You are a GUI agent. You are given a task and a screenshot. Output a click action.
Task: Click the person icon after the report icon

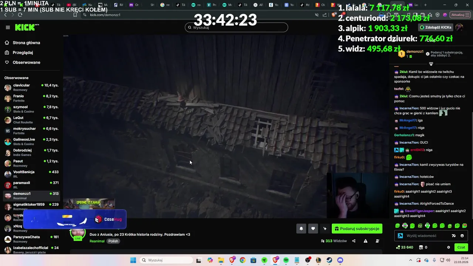pos(377,241)
